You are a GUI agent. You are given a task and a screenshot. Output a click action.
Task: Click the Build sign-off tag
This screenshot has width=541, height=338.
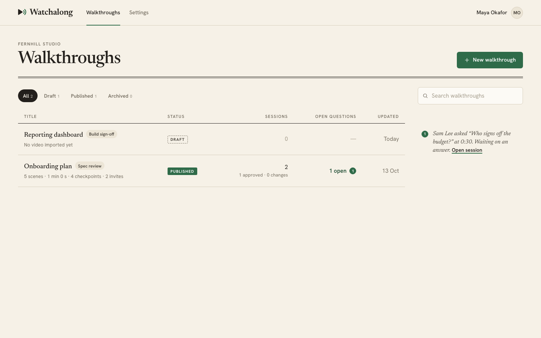click(101, 134)
